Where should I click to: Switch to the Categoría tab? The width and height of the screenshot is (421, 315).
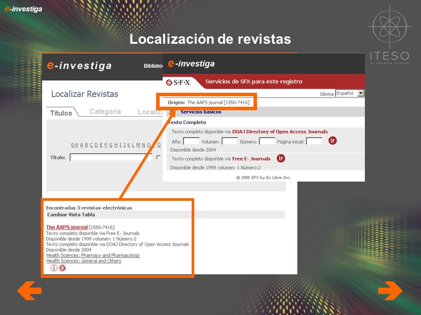pyautogui.click(x=105, y=112)
